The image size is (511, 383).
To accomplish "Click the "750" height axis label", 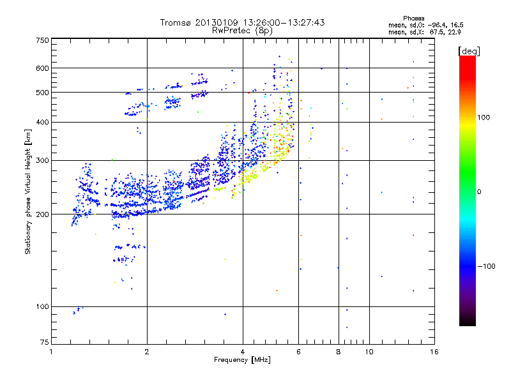I will 42,40.
